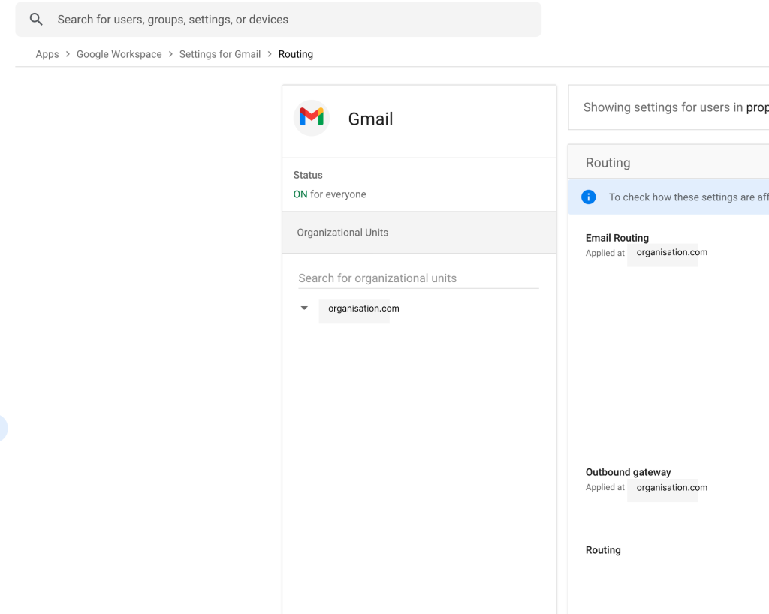Viewport: 769px width, 614px height.
Task: Collapse the organisation.com tree arrow
Action: [304, 309]
